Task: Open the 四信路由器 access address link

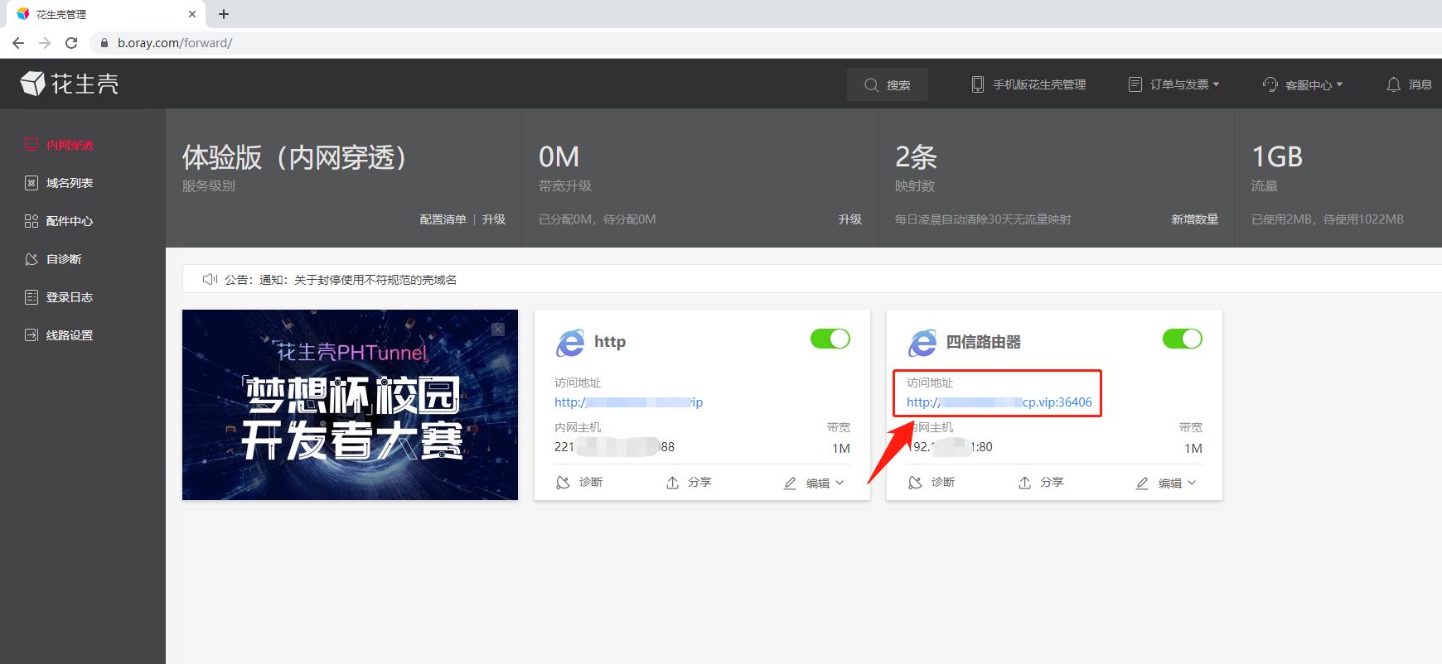Action: (999, 402)
